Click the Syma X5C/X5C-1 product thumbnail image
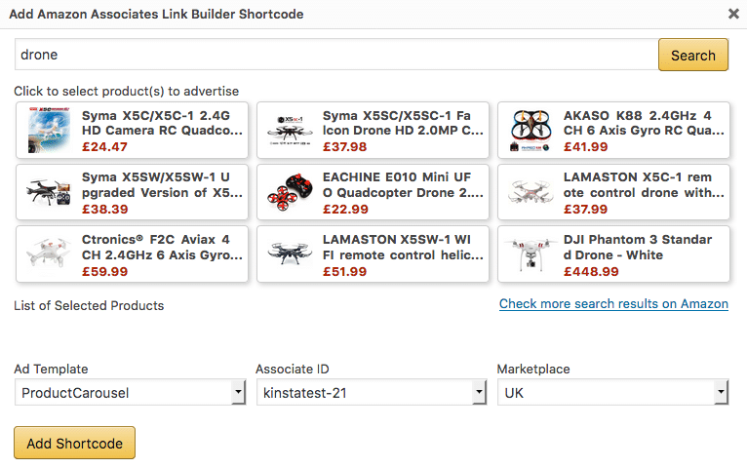This screenshot has width=747, height=468. (50, 131)
